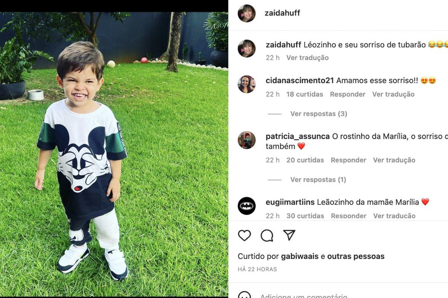This screenshot has width=448, height=298.
Task: Share post via paper plane icon
Action: pos(289,235)
